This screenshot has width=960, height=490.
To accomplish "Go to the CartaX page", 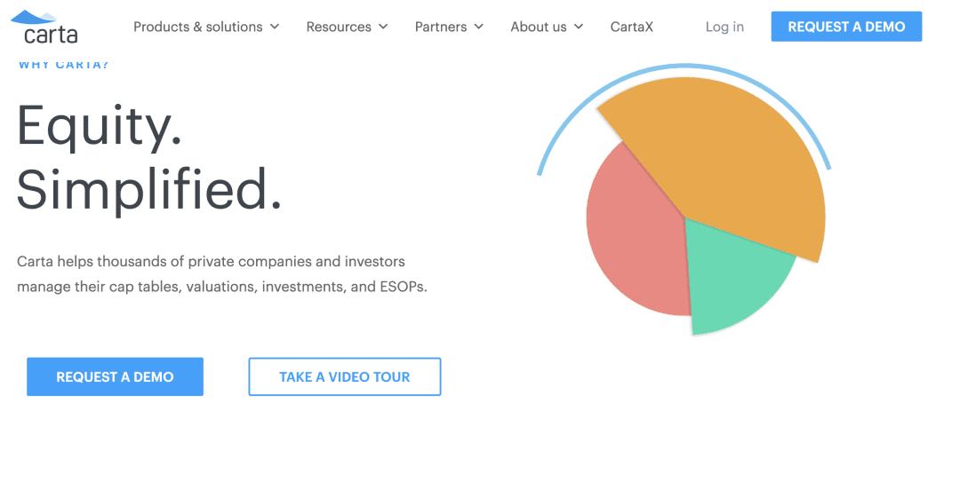I will click(x=631, y=27).
